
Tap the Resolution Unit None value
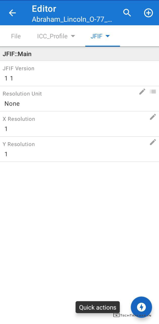[x=12, y=104]
